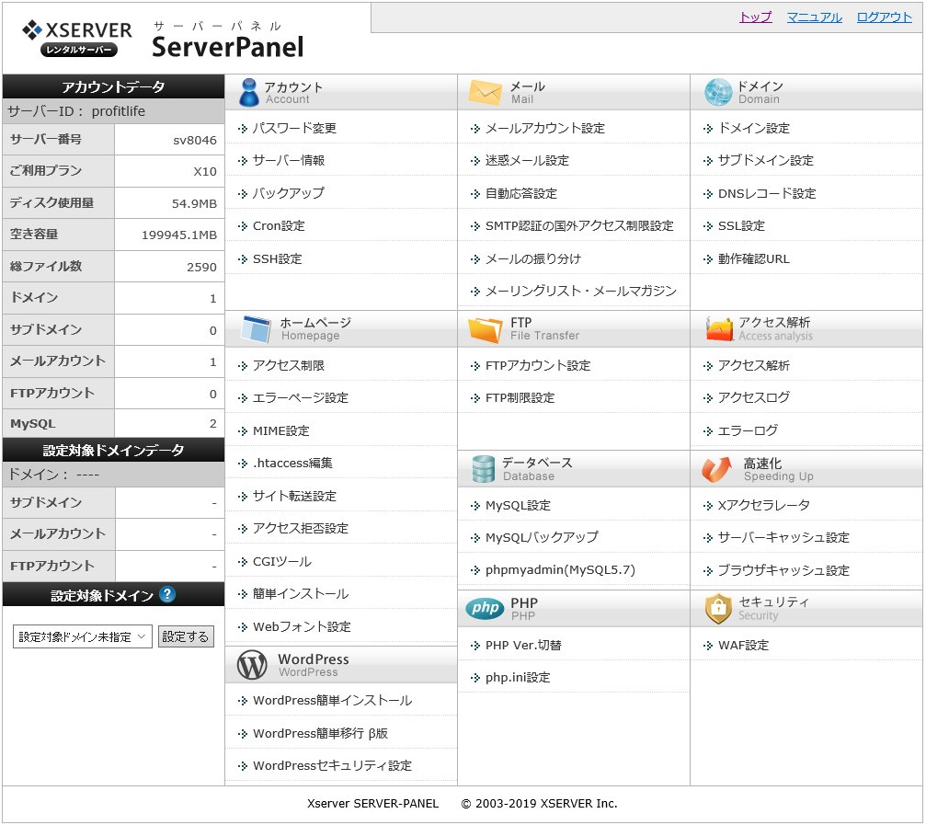Click the PHP logo icon
926x825 pixels.
pyautogui.click(x=485, y=608)
